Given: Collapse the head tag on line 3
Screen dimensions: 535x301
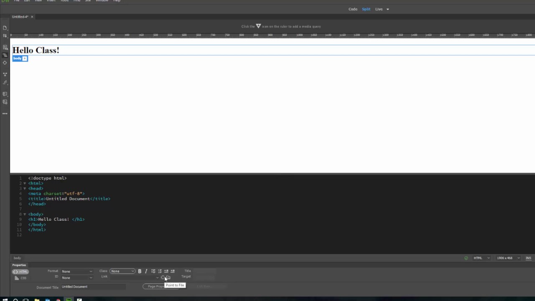Looking at the screenshot, I should [x=24, y=189].
